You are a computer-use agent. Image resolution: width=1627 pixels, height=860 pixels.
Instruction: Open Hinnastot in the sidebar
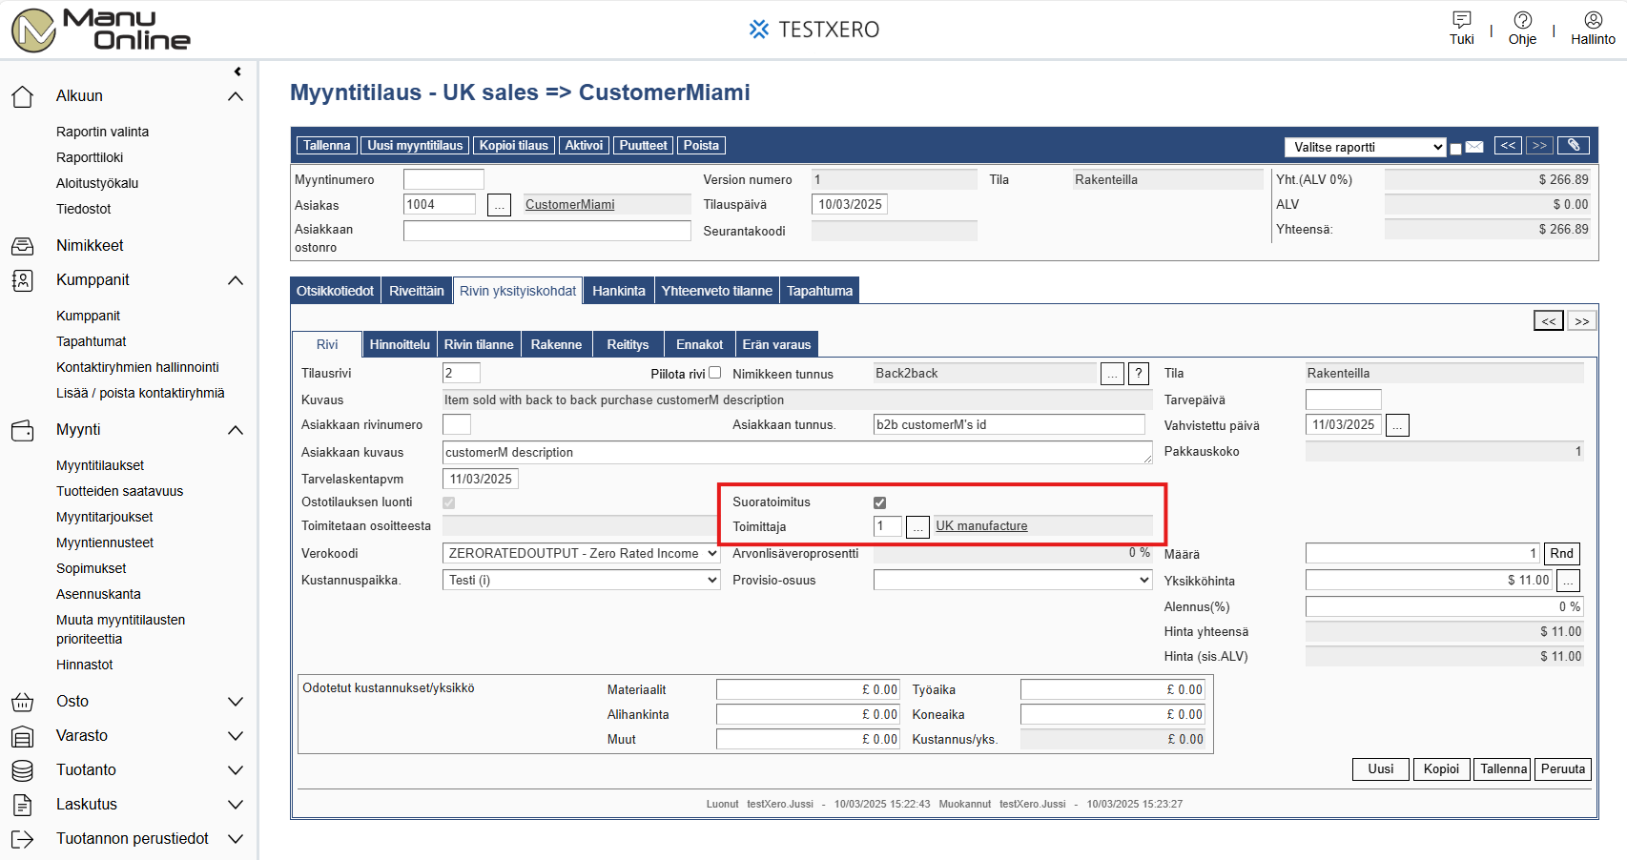pyautogui.click(x=84, y=665)
